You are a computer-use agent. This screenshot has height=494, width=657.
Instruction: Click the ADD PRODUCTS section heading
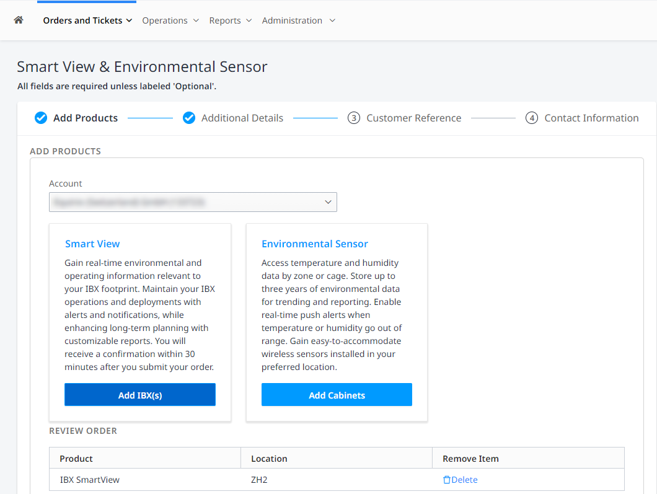coord(65,151)
